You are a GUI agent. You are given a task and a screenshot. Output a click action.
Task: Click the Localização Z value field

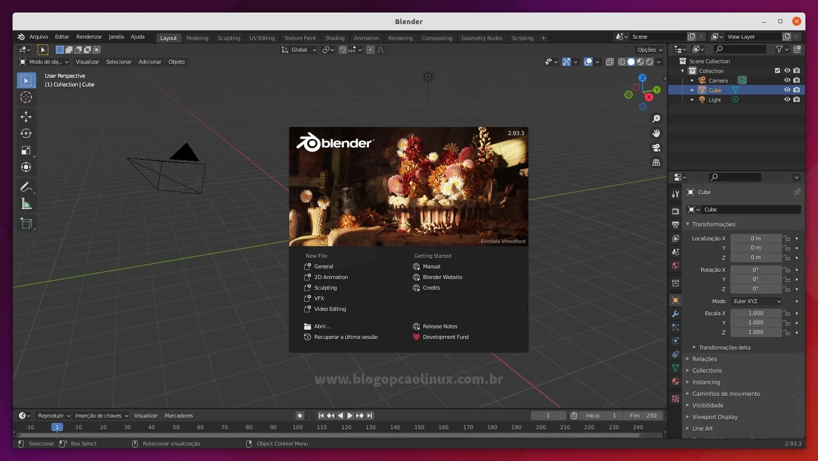point(756,258)
